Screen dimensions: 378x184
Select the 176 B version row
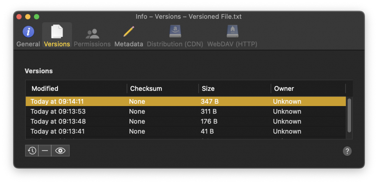coord(209,121)
